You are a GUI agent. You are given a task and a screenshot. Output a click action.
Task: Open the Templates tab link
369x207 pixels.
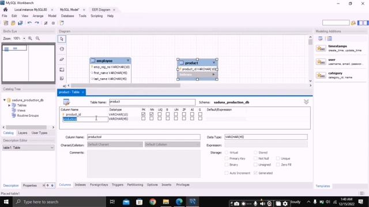click(323, 186)
